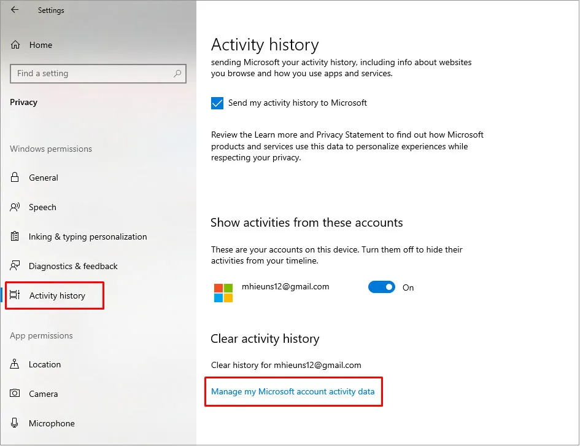This screenshot has width=580, height=446.
Task: Select the Camera icon under App permissions
Action: [x=15, y=394]
